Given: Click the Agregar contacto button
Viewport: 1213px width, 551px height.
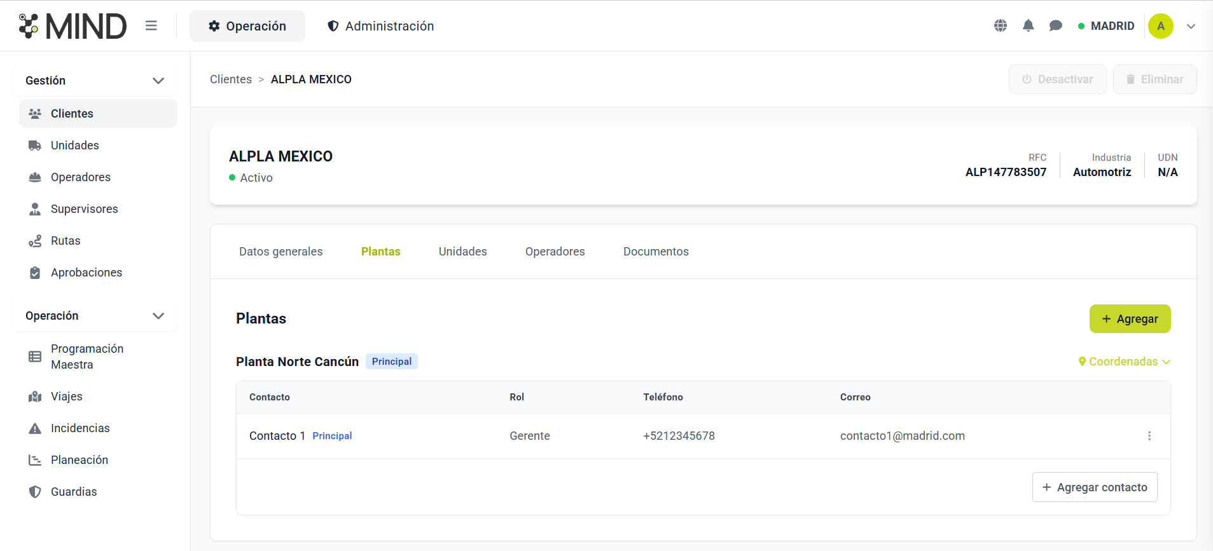Looking at the screenshot, I should [x=1095, y=487].
